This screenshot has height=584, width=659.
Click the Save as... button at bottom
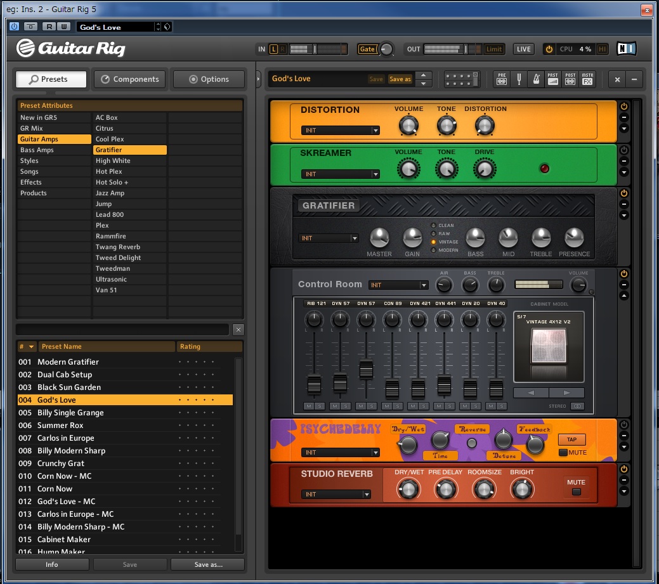[207, 564]
